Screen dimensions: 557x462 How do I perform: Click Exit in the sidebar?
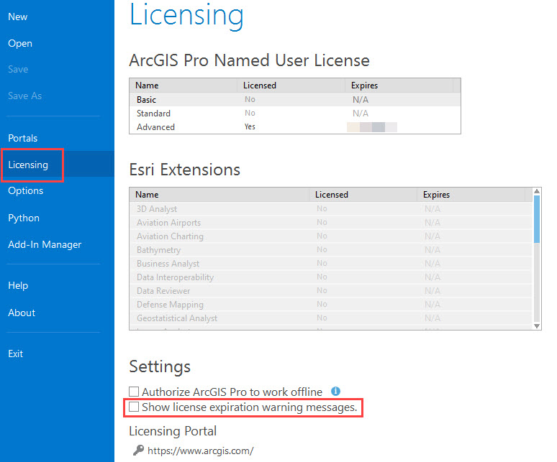click(16, 354)
